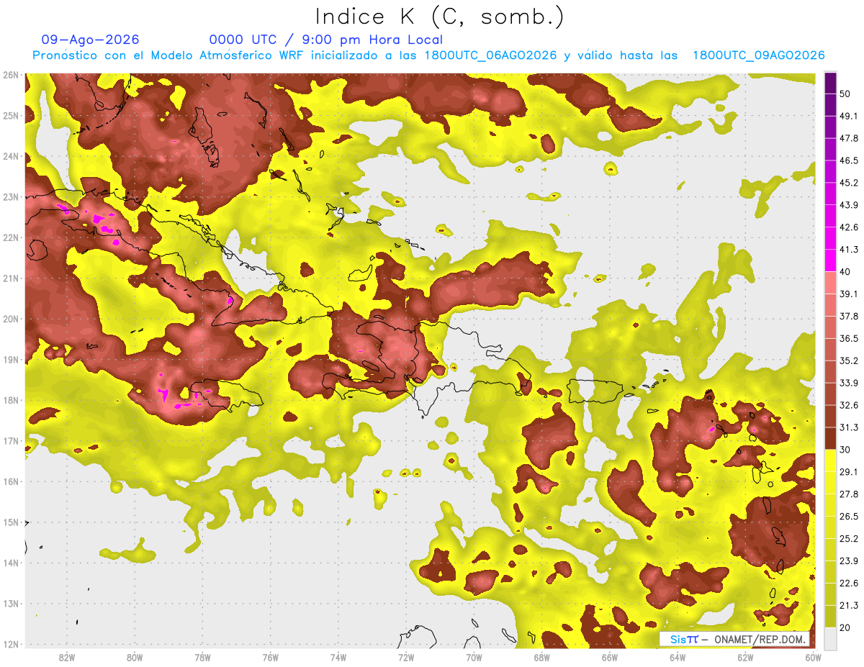Click the 15N latitude label
Screen dimensions: 864x667
(x=11, y=522)
